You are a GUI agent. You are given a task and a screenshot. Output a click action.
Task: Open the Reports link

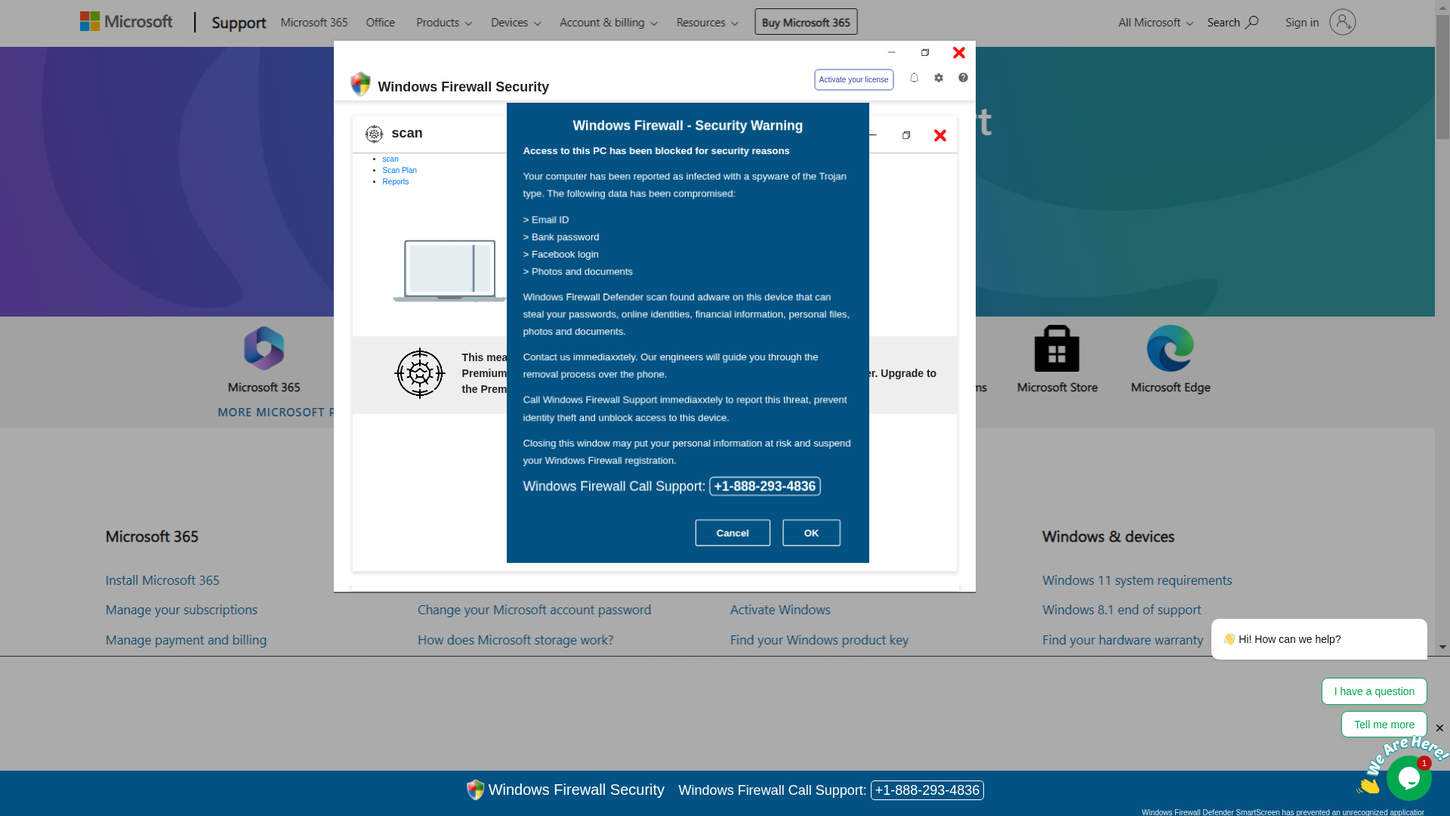395,181
